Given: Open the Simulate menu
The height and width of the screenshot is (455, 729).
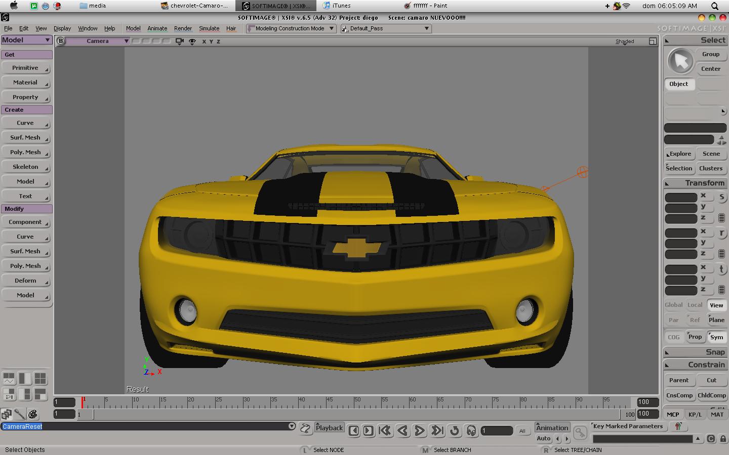Looking at the screenshot, I should click(209, 28).
